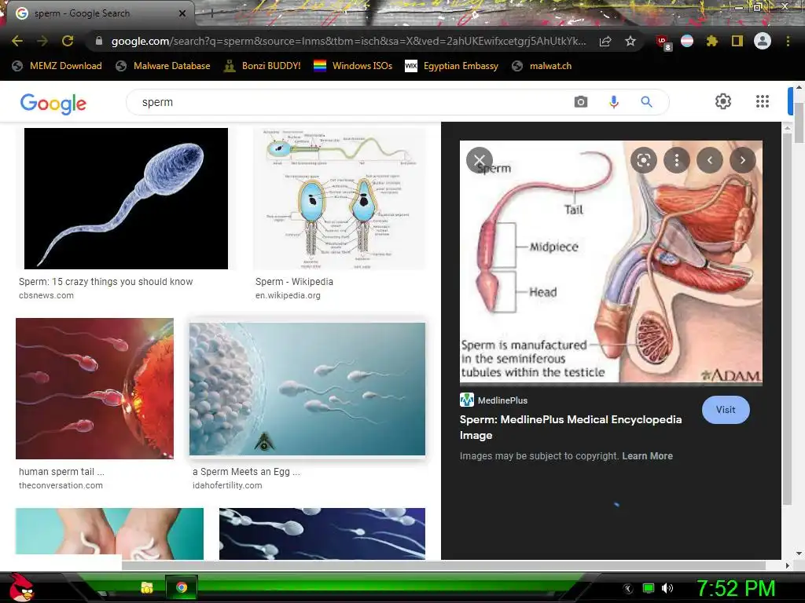Image resolution: width=805 pixels, height=603 pixels.
Task: Click the theconversation.com source text
Action: pyautogui.click(x=61, y=485)
